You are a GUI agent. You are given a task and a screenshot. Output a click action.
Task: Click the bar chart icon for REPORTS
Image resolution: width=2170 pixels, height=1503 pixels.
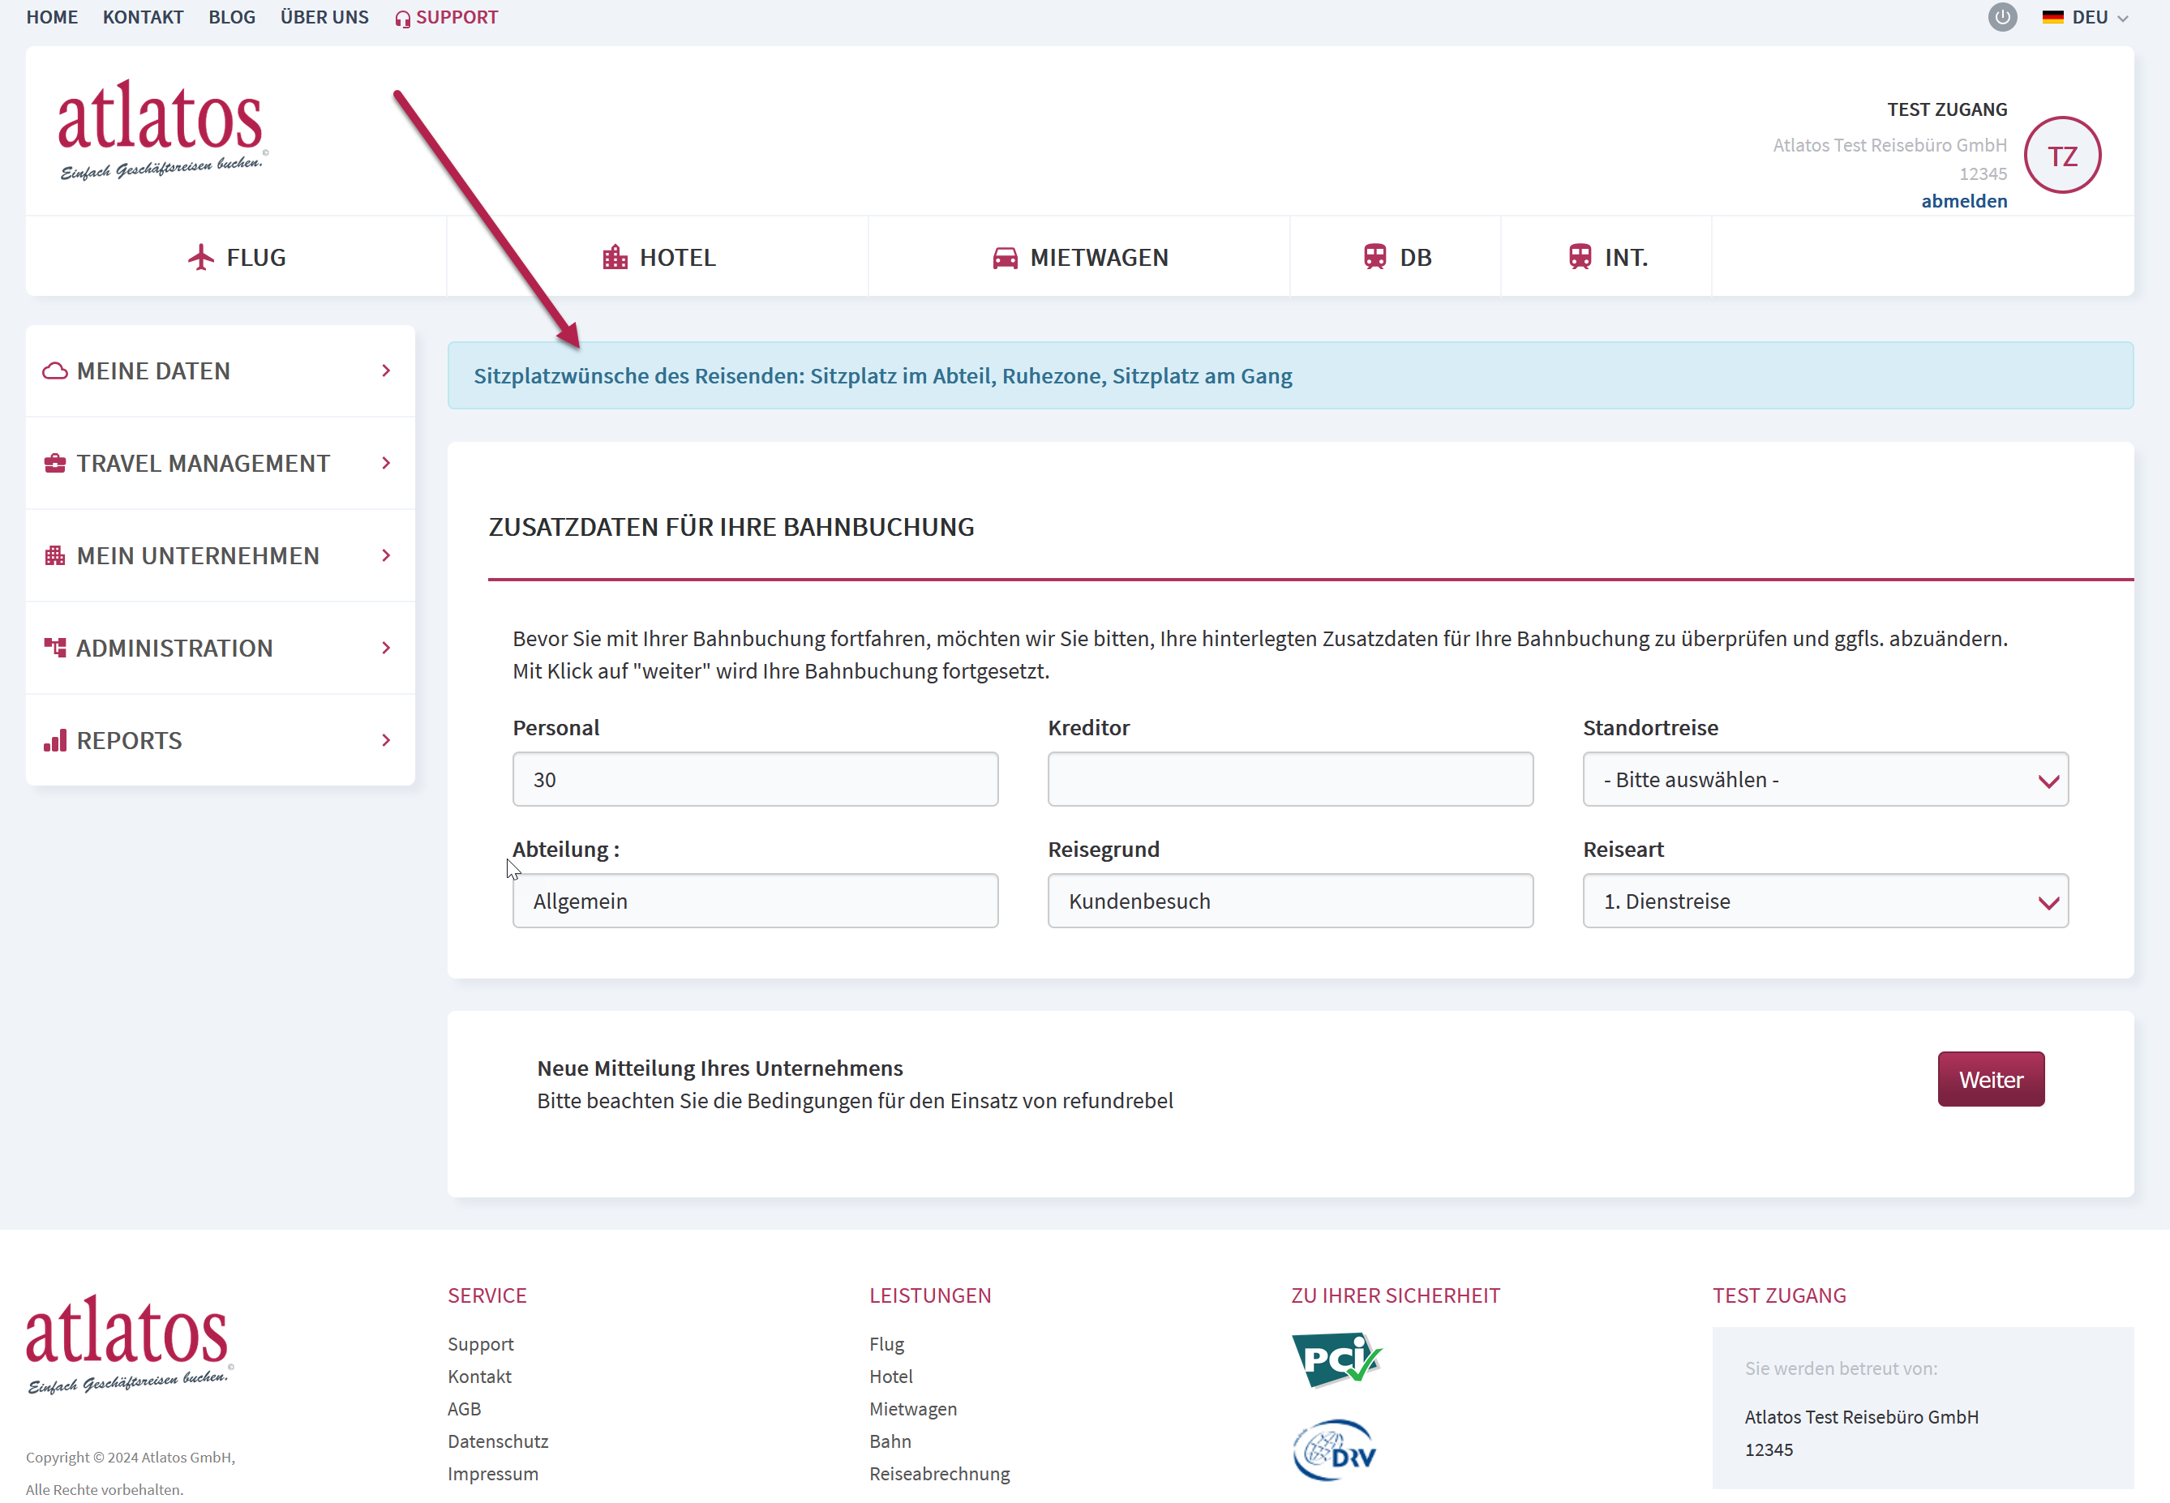(x=54, y=740)
